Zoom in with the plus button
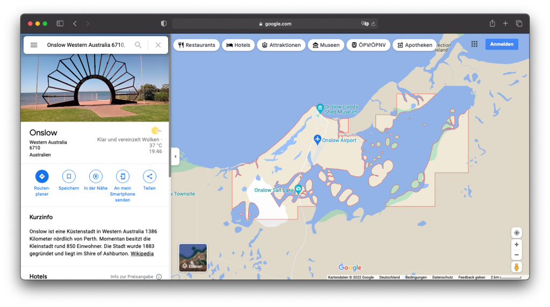This screenshot has width=550, height=307. [516, 245]
